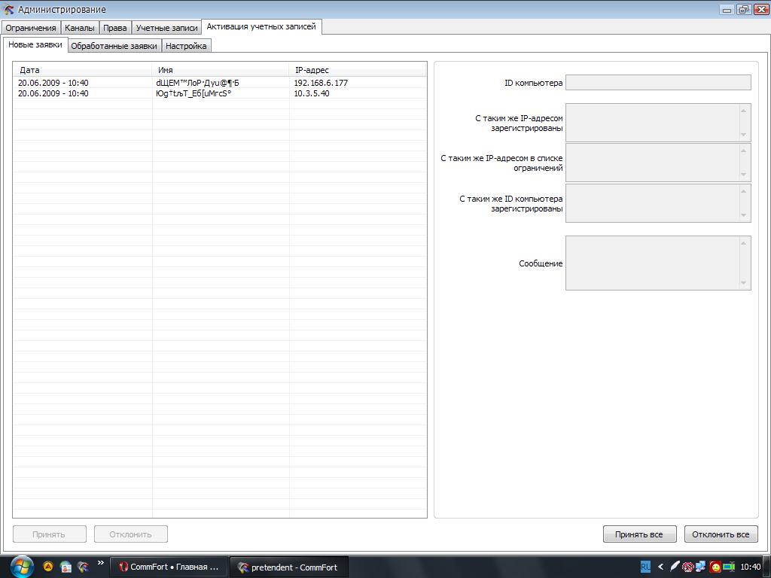The image size is (771, 578).
Task: Click the network computers tray icon
Action: (x=701, y=567)
